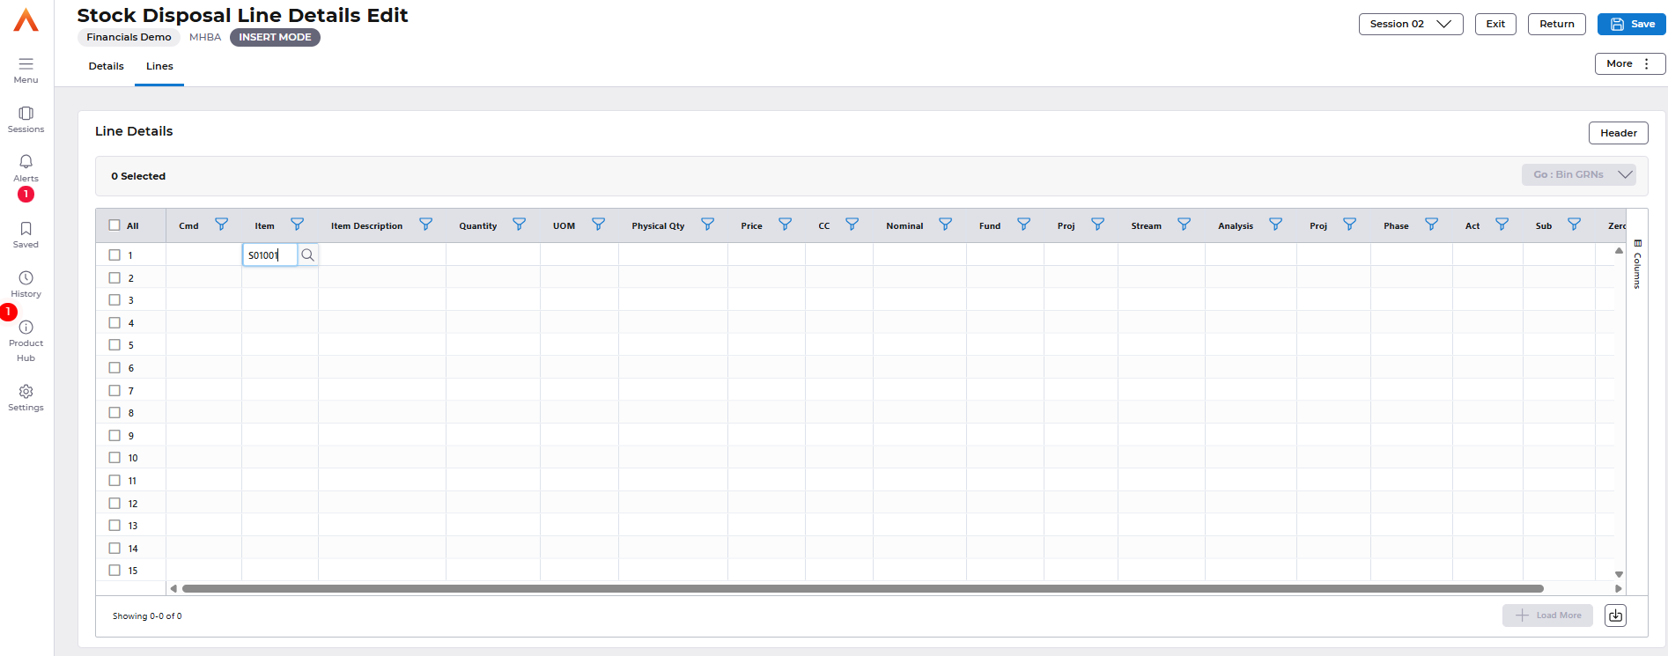Click the grid scroll up arrow
Screen dimensions: 1668x656
(1619, 251)
